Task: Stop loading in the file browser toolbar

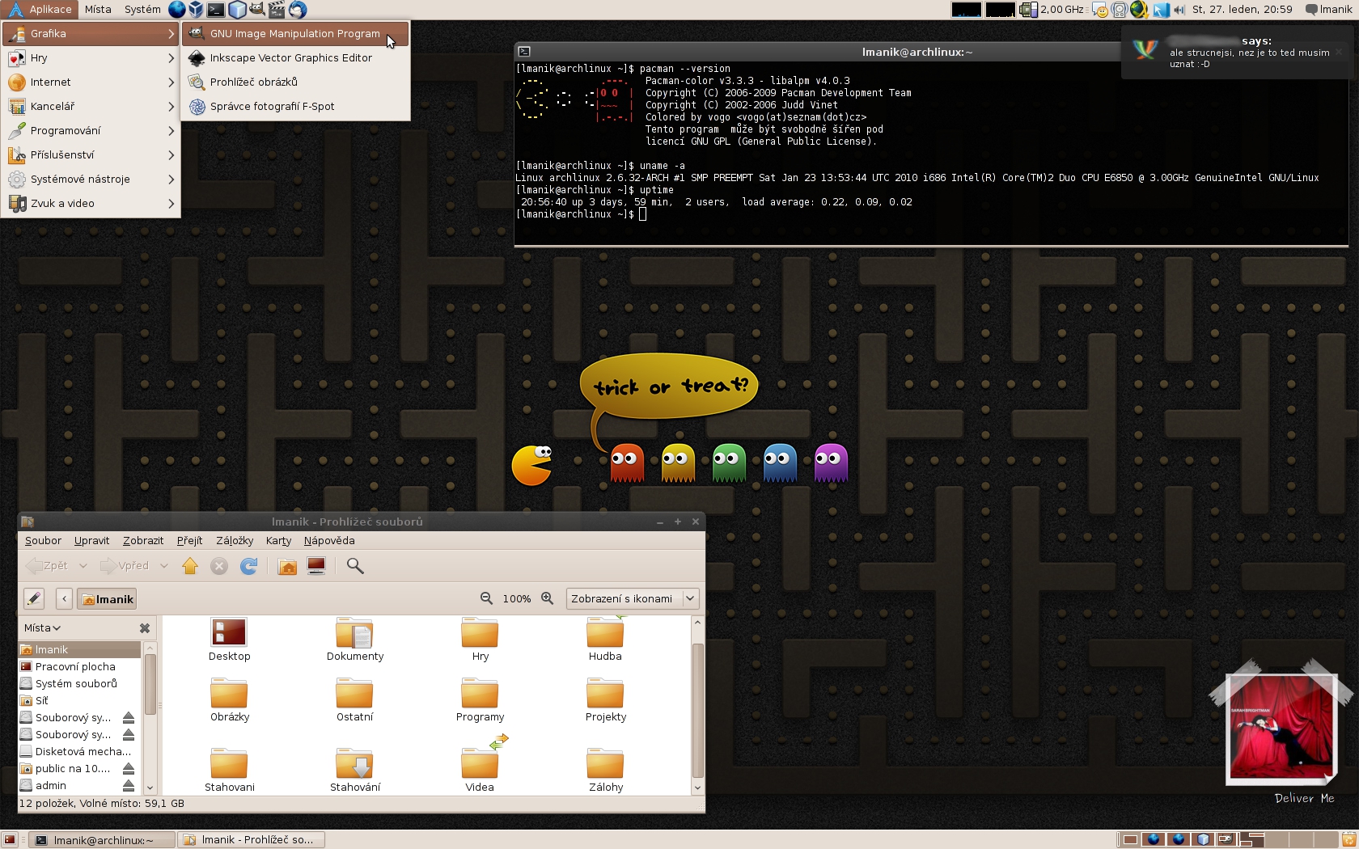Action: 219,566
